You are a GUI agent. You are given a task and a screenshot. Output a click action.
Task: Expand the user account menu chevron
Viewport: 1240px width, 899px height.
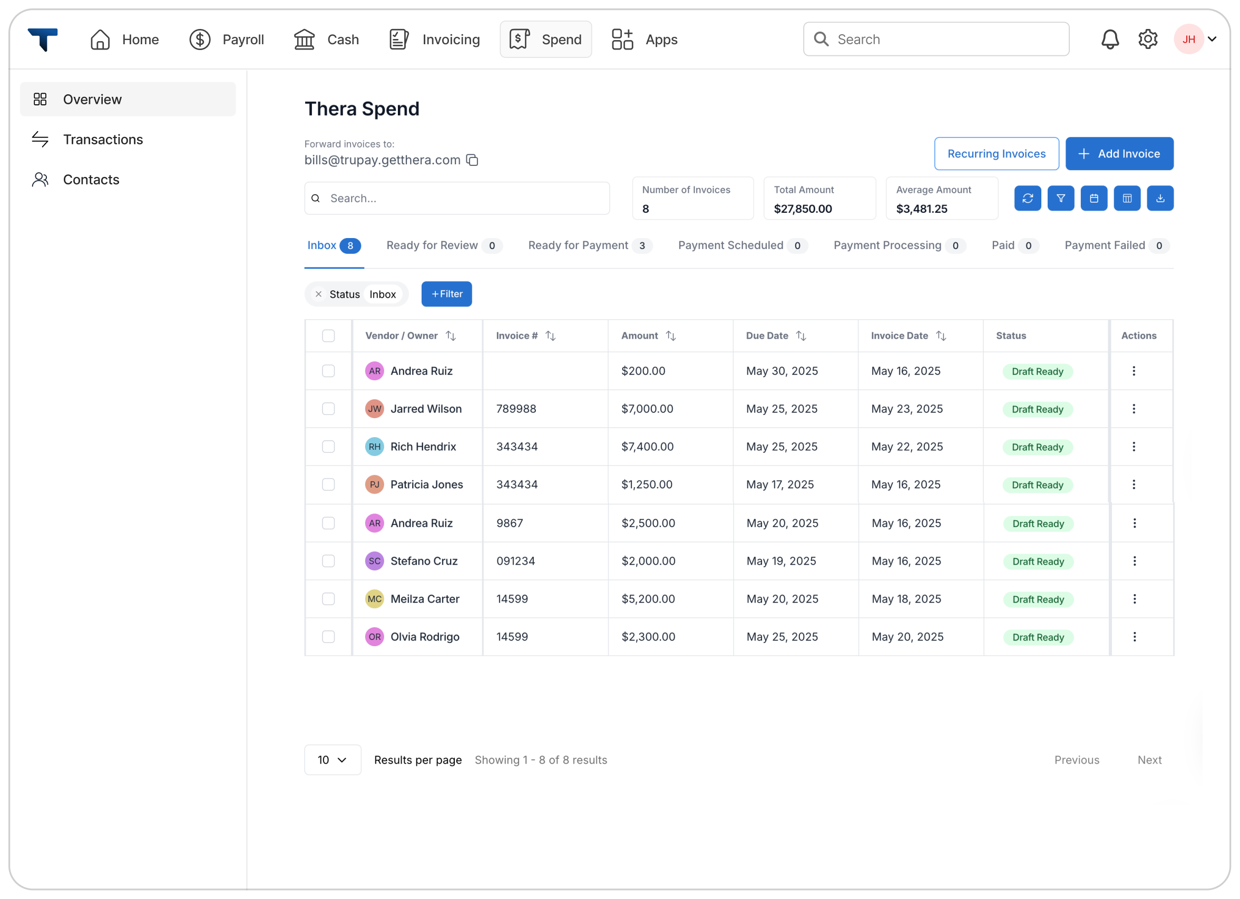pos(1212,39)
